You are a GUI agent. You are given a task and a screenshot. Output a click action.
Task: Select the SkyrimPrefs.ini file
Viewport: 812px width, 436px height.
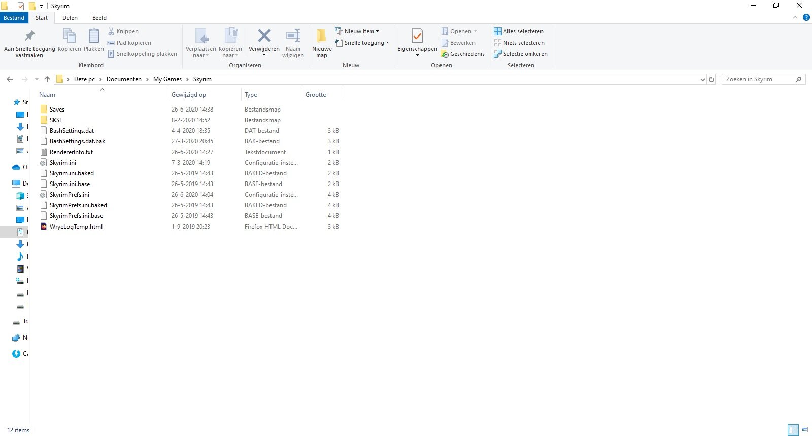coord(69,195)
